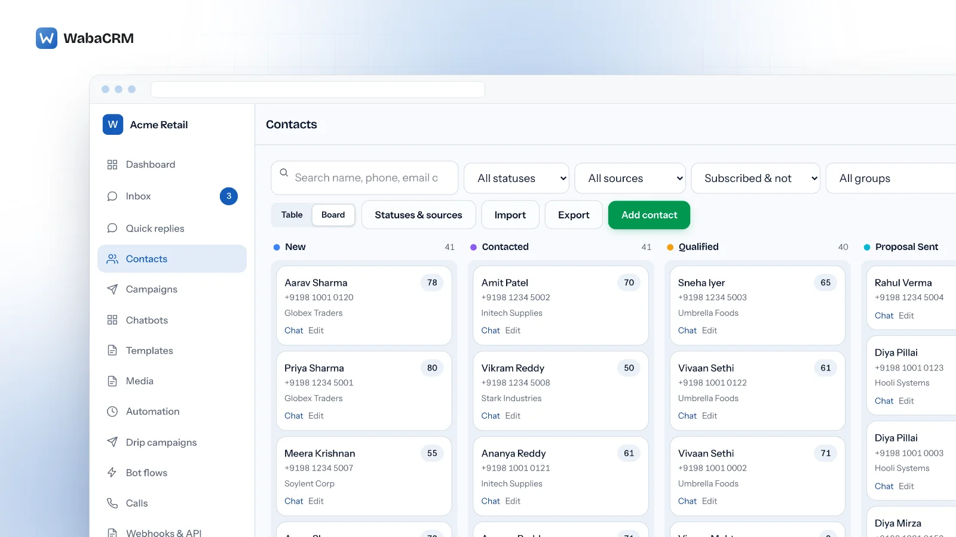Click the Soylent Corp company text

click(310, 484)
